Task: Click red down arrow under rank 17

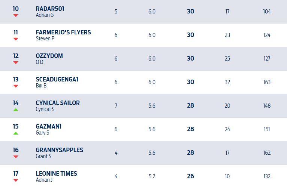Action: pos(16,181)
